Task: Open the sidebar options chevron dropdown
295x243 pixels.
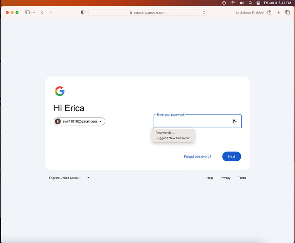Action: point(34,13)
